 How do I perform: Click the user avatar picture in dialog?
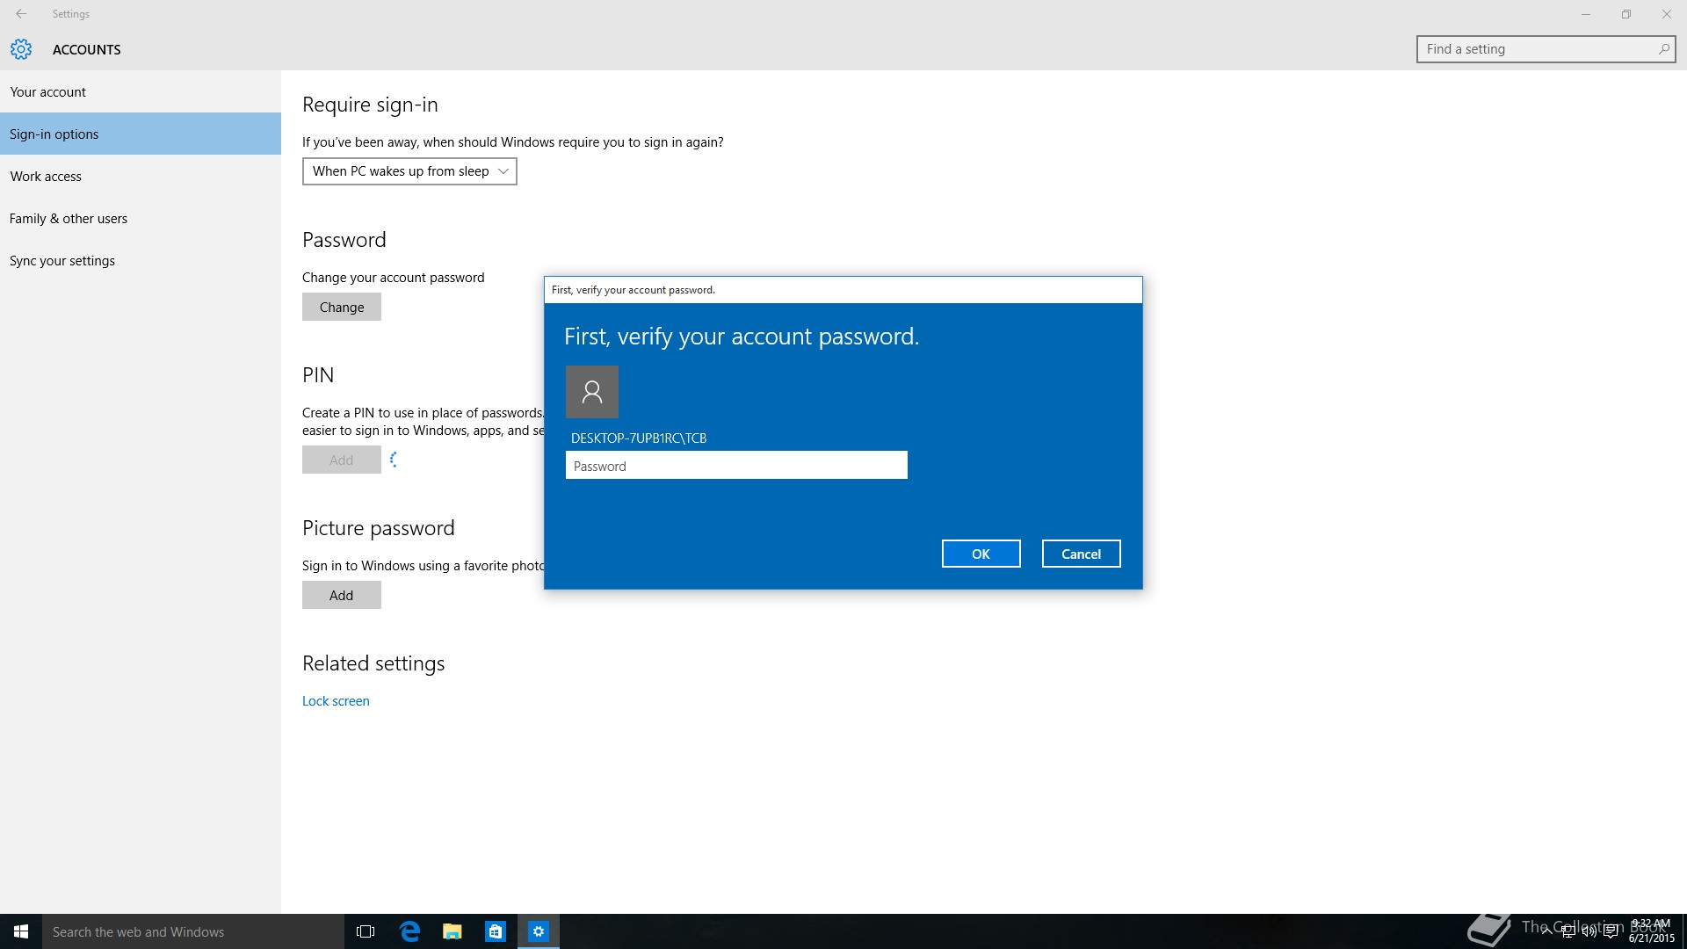(592, 392)
